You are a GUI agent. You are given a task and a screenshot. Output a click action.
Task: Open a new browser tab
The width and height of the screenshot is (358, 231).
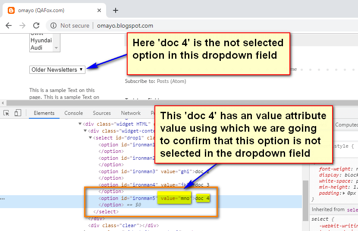[x=116, y=10]
